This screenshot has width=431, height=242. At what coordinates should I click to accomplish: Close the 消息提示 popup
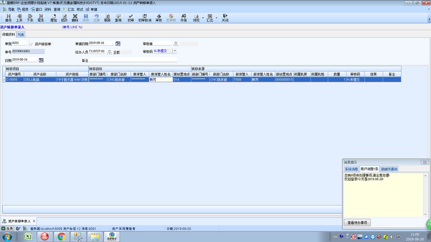(x=425, y=162)
